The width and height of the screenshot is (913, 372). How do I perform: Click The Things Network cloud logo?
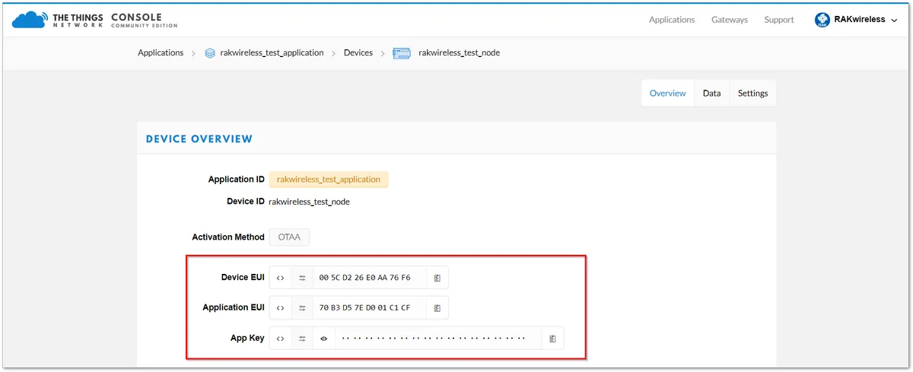[29, 21]
